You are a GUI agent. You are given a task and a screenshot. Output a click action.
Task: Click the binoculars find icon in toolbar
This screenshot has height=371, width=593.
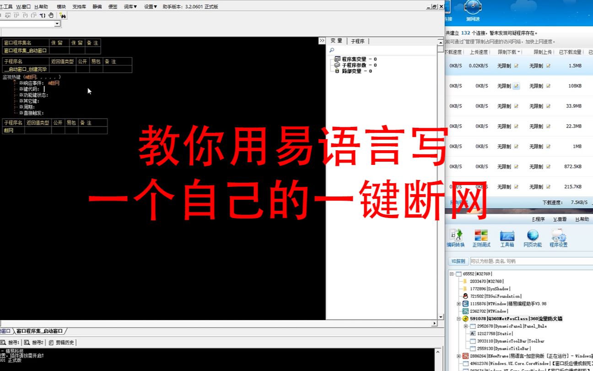tap(63, 15)
